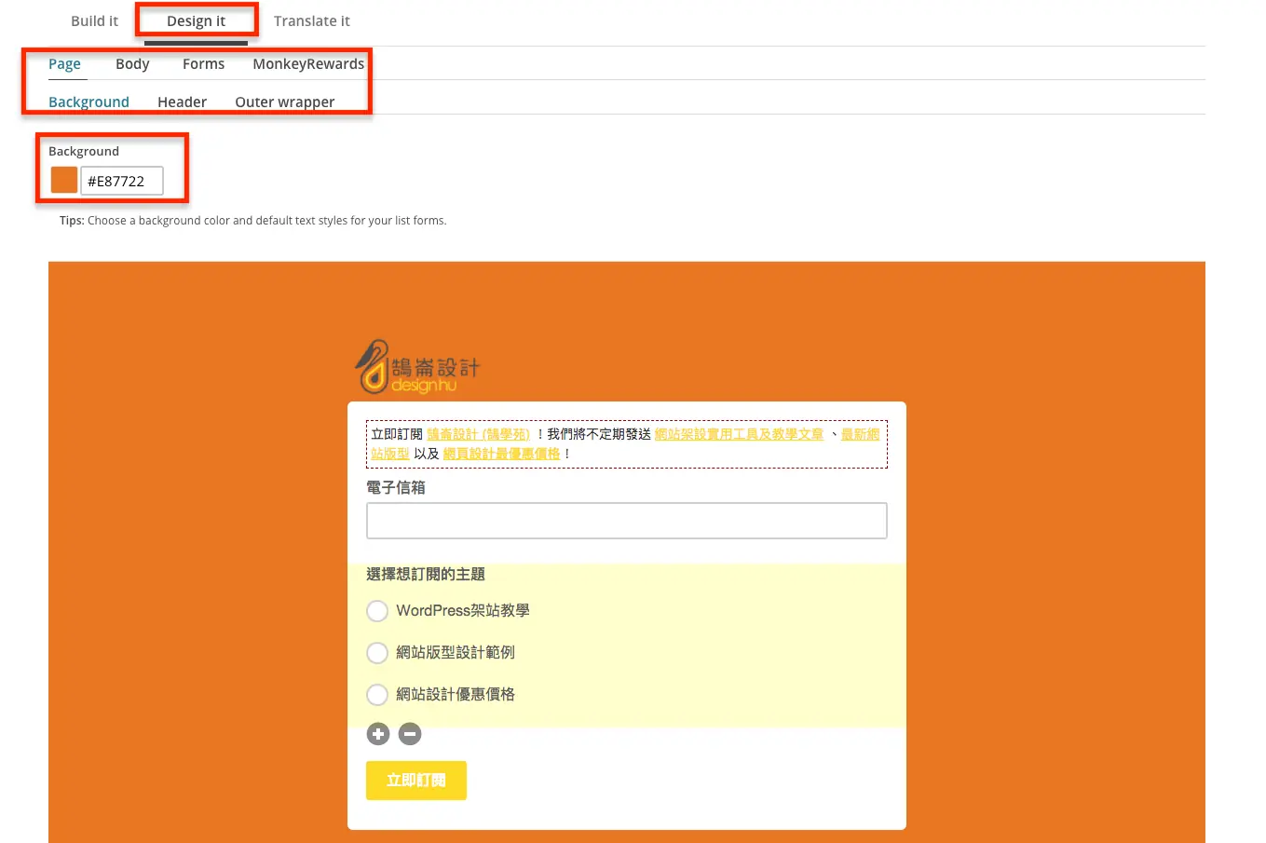The height and width of the screenshot is (843, 1266).
Task: Click the 鵠崙設計 (鵠學苑) link
Action: 478,434
